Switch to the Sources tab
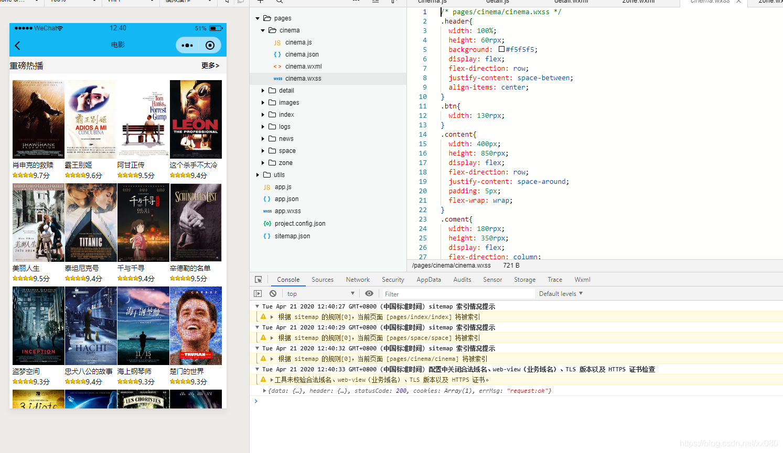Viewport: 783px width, 453px height. coord(323,280)
